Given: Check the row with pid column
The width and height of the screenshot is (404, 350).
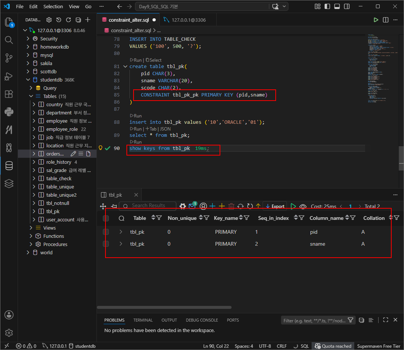Looking at the screenshot, I should click(x=106, y=232).
